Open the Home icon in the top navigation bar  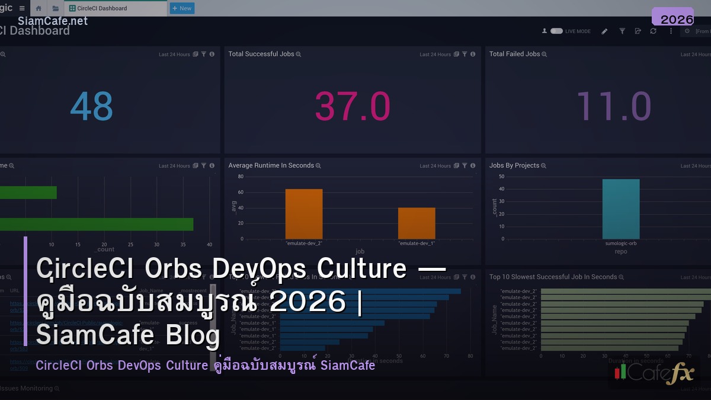[x=38, y=8]
